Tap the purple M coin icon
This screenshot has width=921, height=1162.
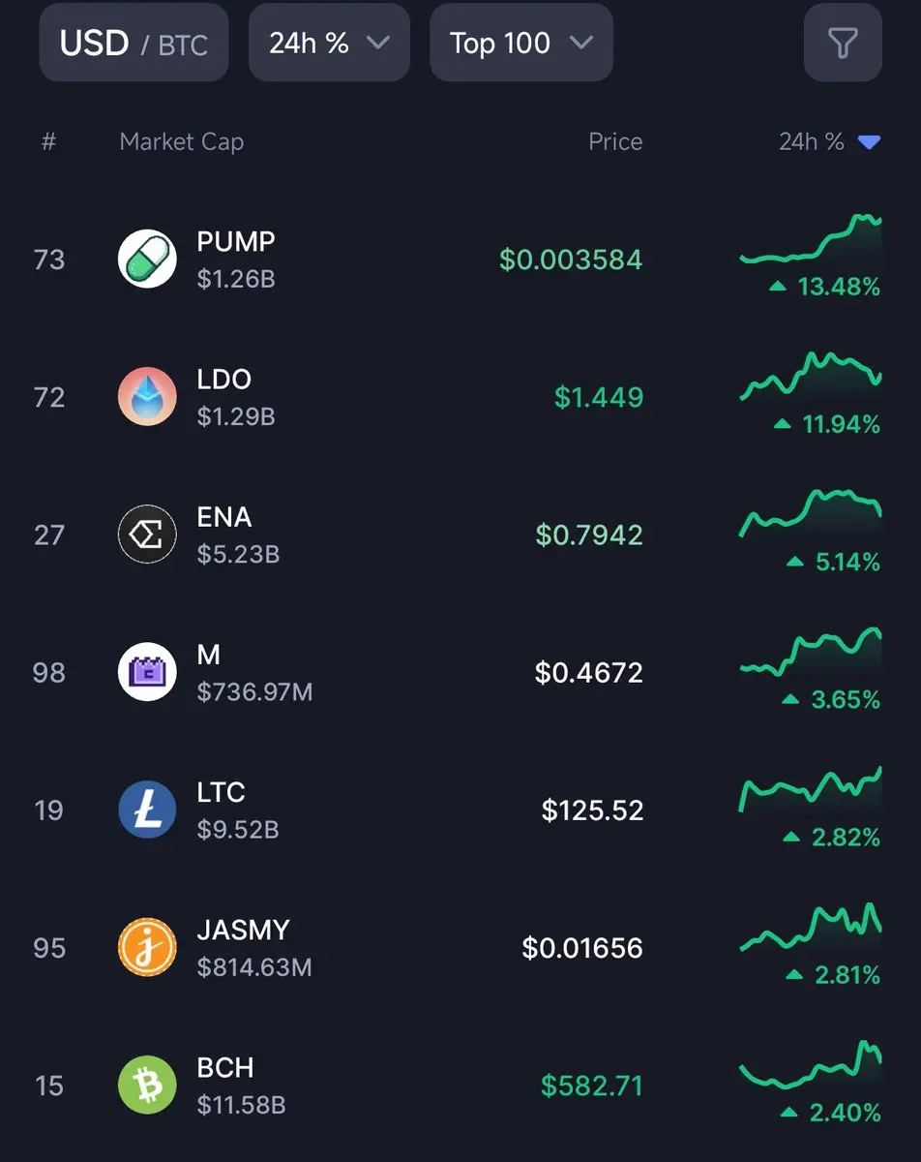(x=147, y=672)
